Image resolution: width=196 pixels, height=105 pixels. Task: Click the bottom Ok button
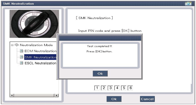pos(114,99)
